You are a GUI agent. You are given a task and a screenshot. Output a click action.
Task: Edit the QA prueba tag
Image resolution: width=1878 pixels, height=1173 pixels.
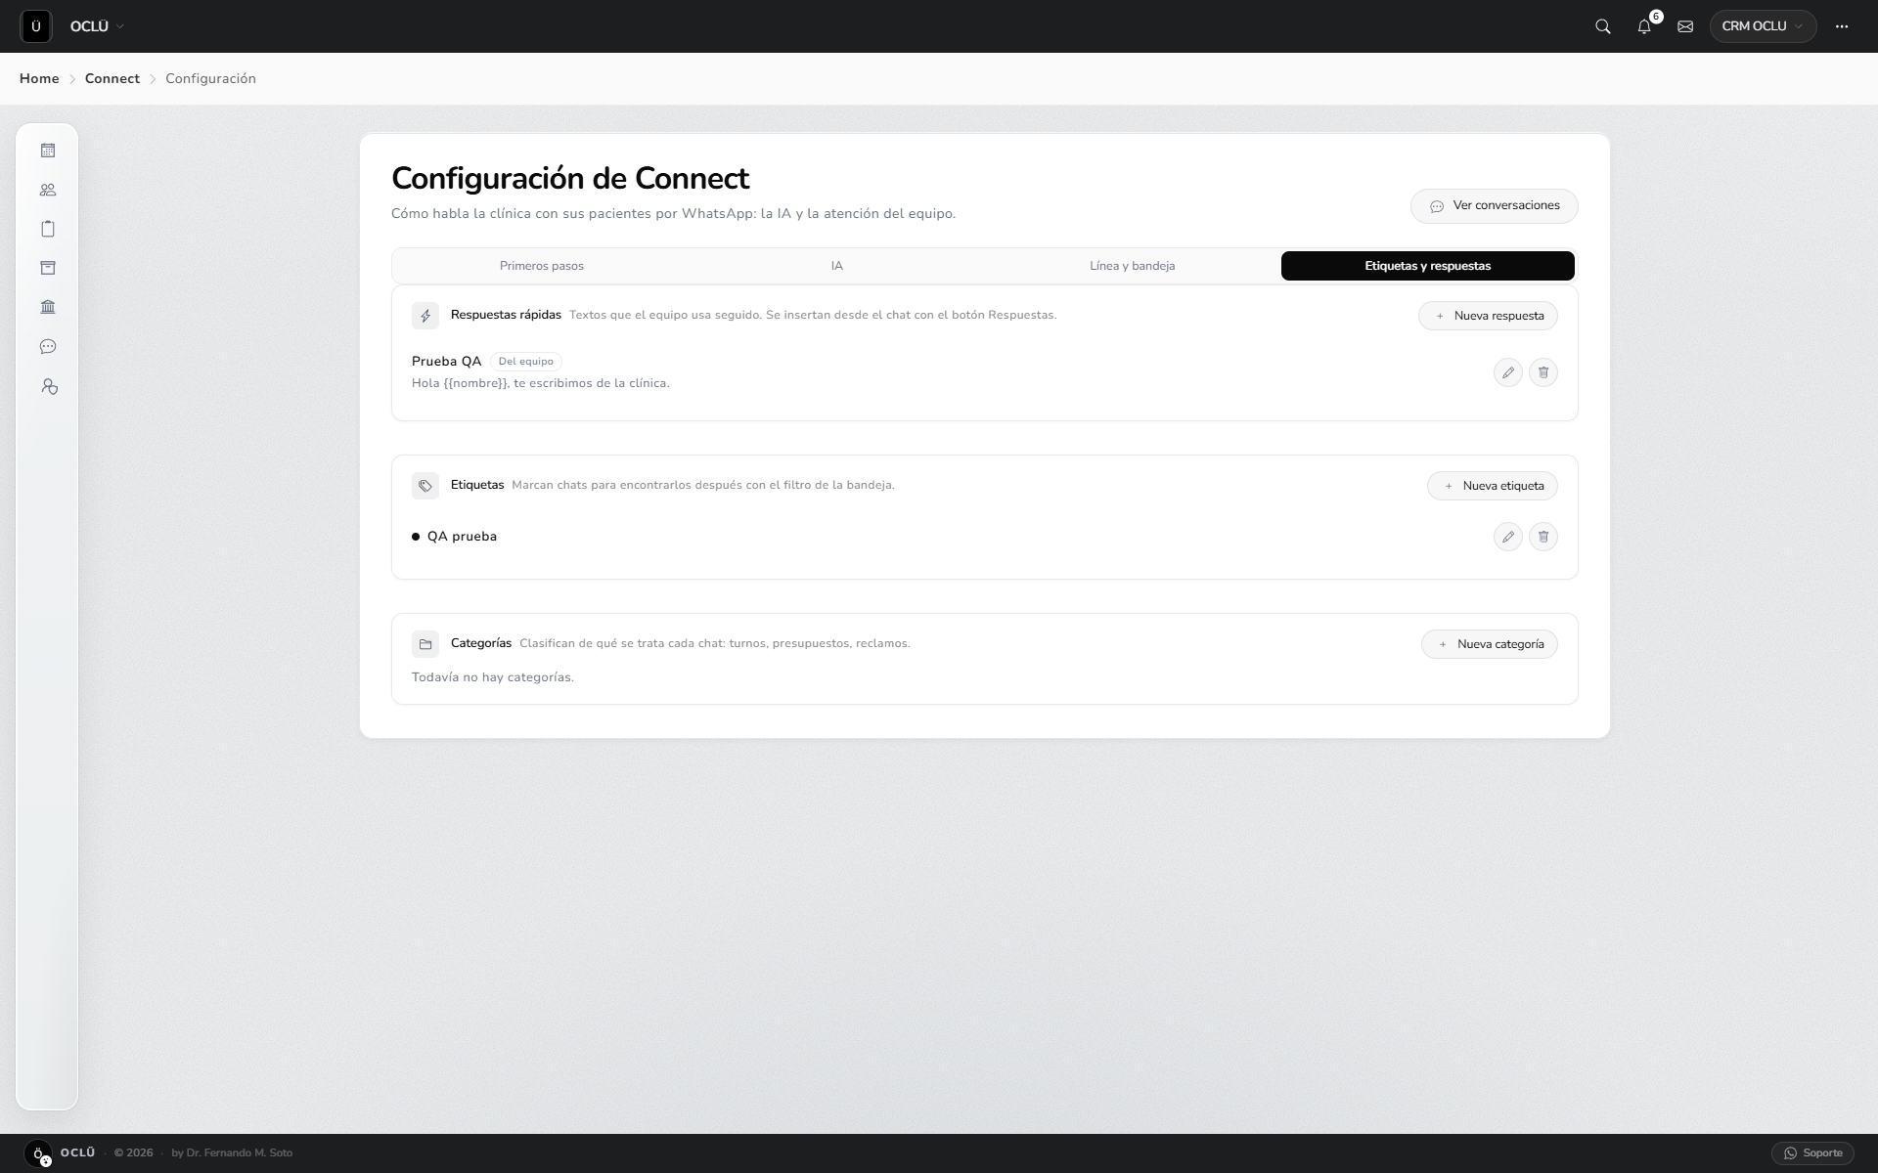(x=1508, y=537)
